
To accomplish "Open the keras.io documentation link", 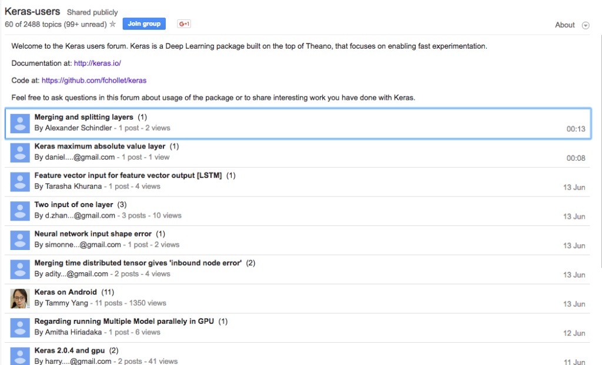I will pos(98,63).
